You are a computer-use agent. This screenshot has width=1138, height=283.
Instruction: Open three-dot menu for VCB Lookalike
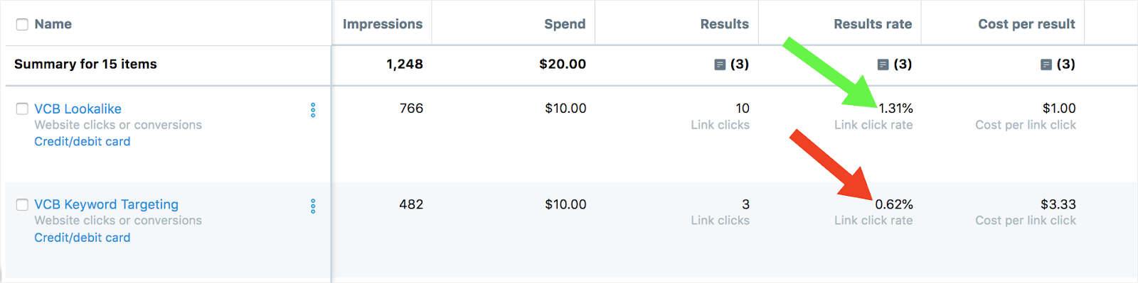313,110
